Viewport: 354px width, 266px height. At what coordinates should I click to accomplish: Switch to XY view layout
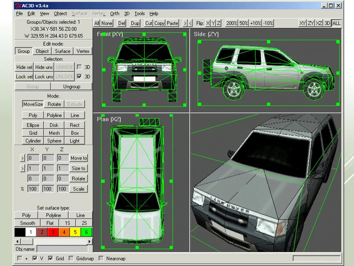(303, 23)
